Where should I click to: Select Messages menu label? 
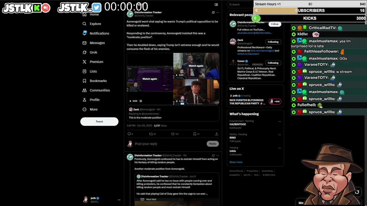click(97, 43)
